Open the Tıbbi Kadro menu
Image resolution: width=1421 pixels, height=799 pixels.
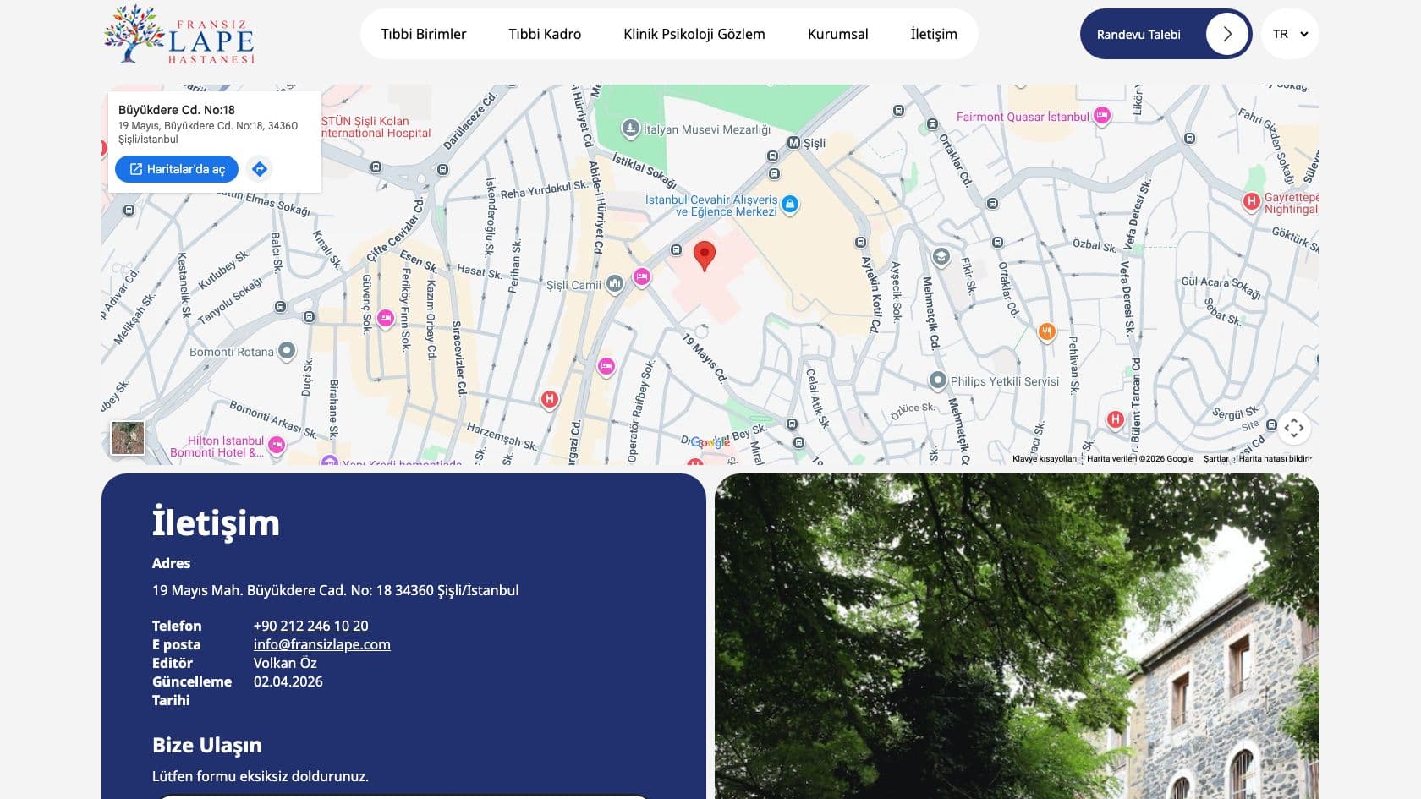[545, 34]
